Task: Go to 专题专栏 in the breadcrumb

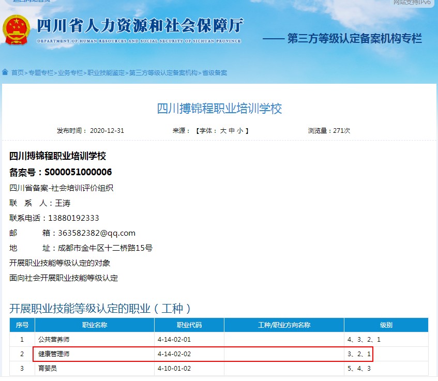Action: pyautogui.click(x=41, y=73)
